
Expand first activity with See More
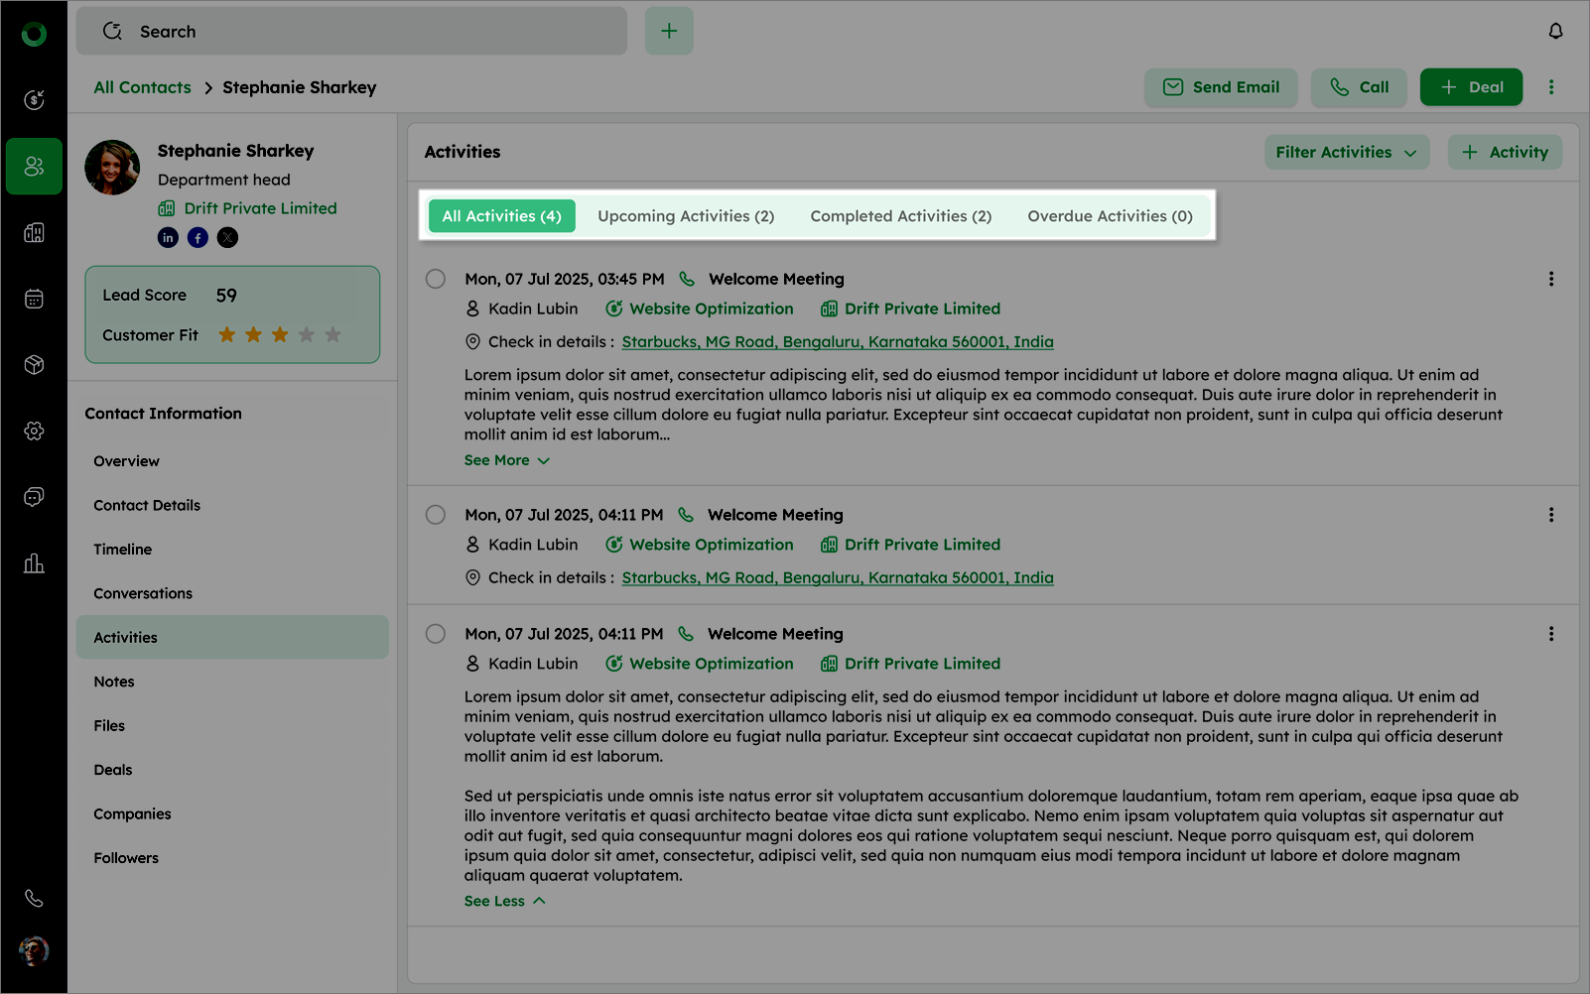click(506, 460)
